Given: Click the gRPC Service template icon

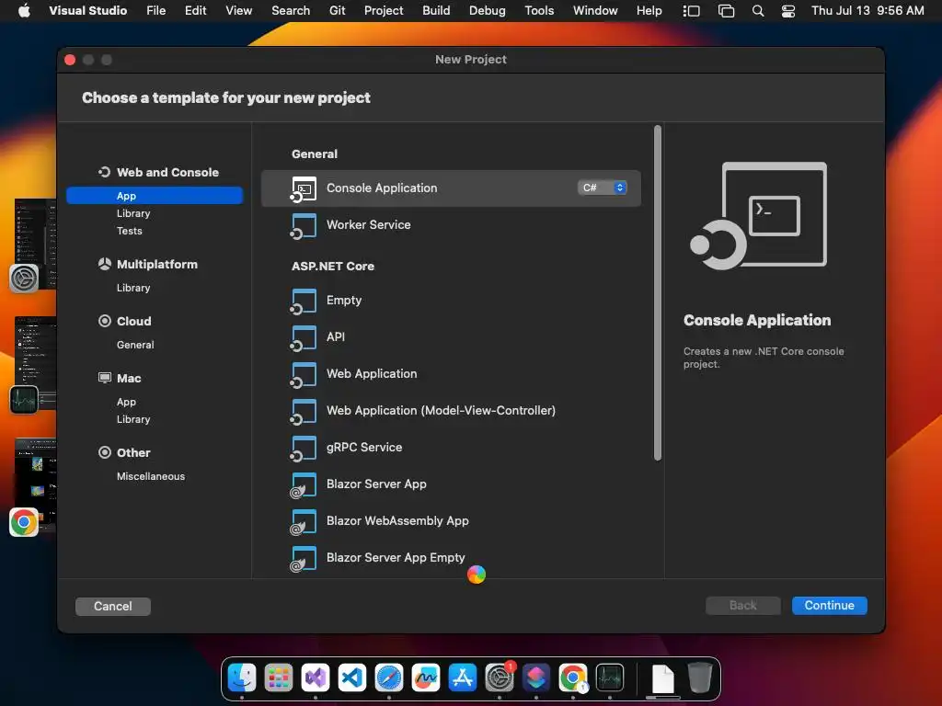Looking at the screenshot, I should coord(304,449).
